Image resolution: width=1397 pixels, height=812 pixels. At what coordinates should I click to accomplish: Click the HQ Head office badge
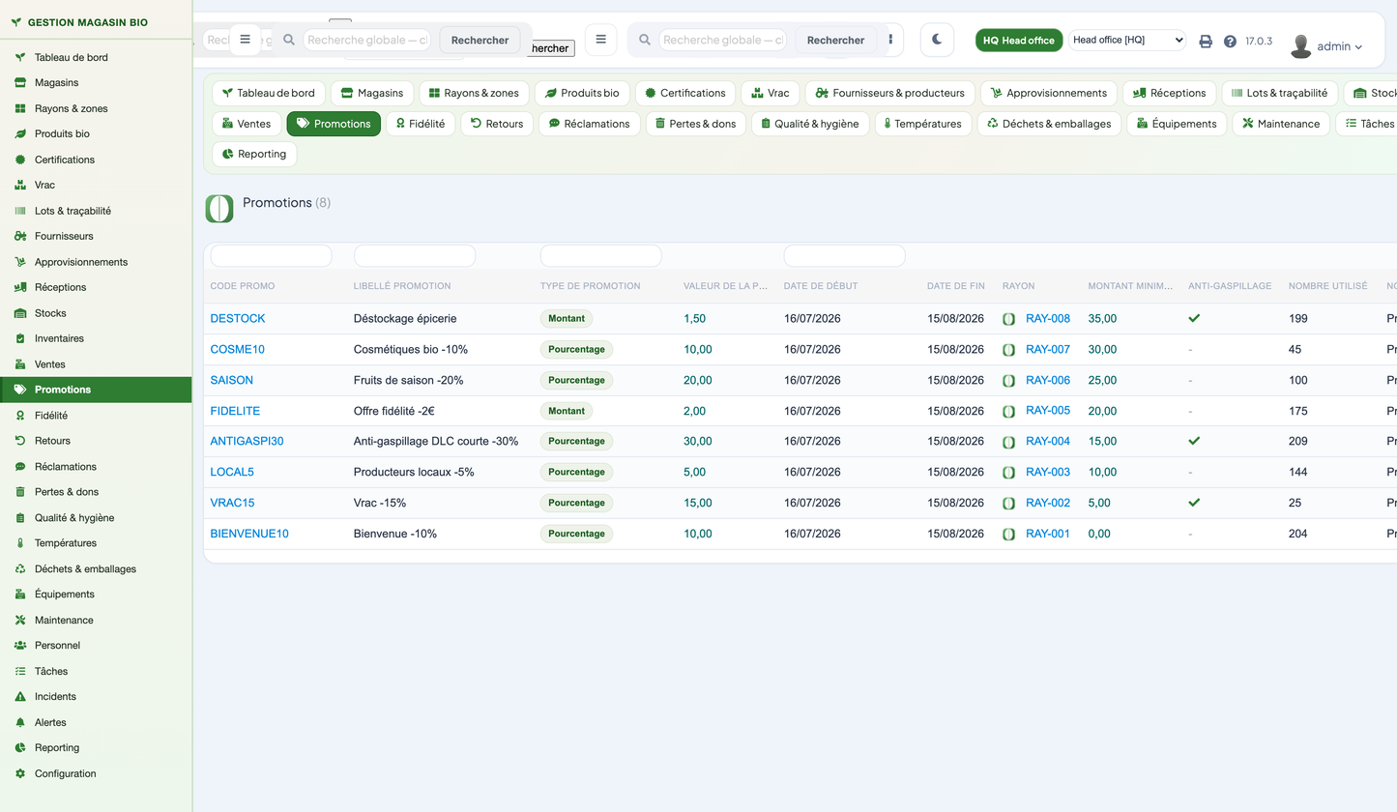tap(1019, 41)
